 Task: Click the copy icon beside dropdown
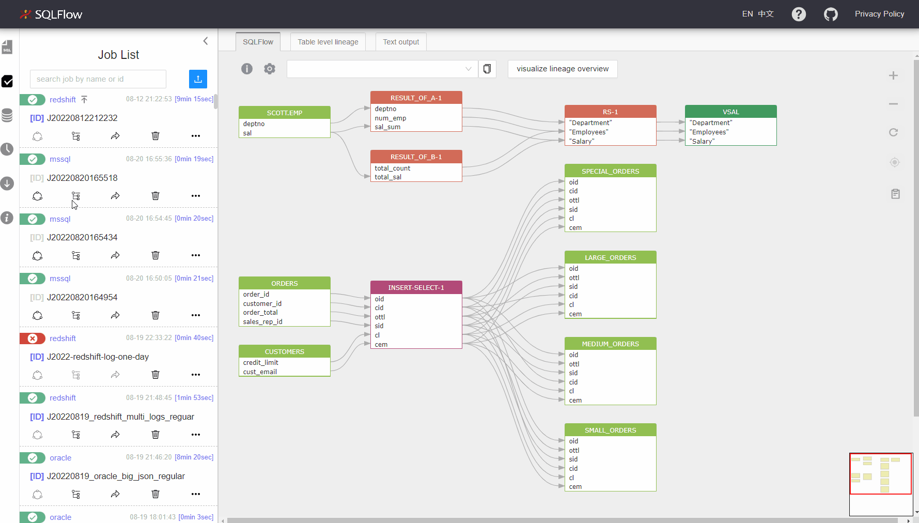pyautogui.click(x=487, y=69)
